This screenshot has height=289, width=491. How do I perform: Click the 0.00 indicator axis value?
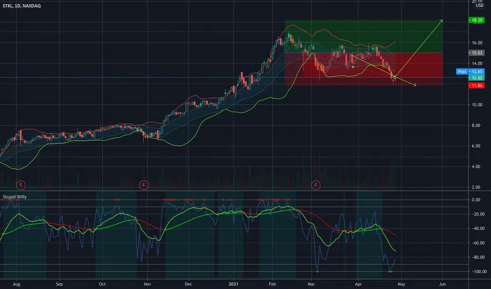coord(476,200)
